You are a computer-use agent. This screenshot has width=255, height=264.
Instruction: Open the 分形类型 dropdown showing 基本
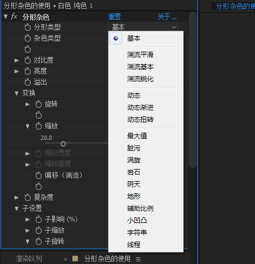[x=144, y=27]
